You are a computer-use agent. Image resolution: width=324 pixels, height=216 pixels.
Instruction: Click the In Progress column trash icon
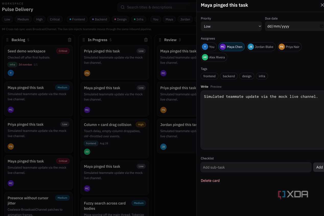[146, 40]
